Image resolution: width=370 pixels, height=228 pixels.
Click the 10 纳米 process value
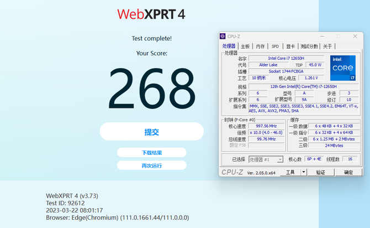click(258, 78)
